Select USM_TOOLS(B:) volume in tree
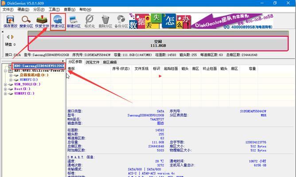 27,84
